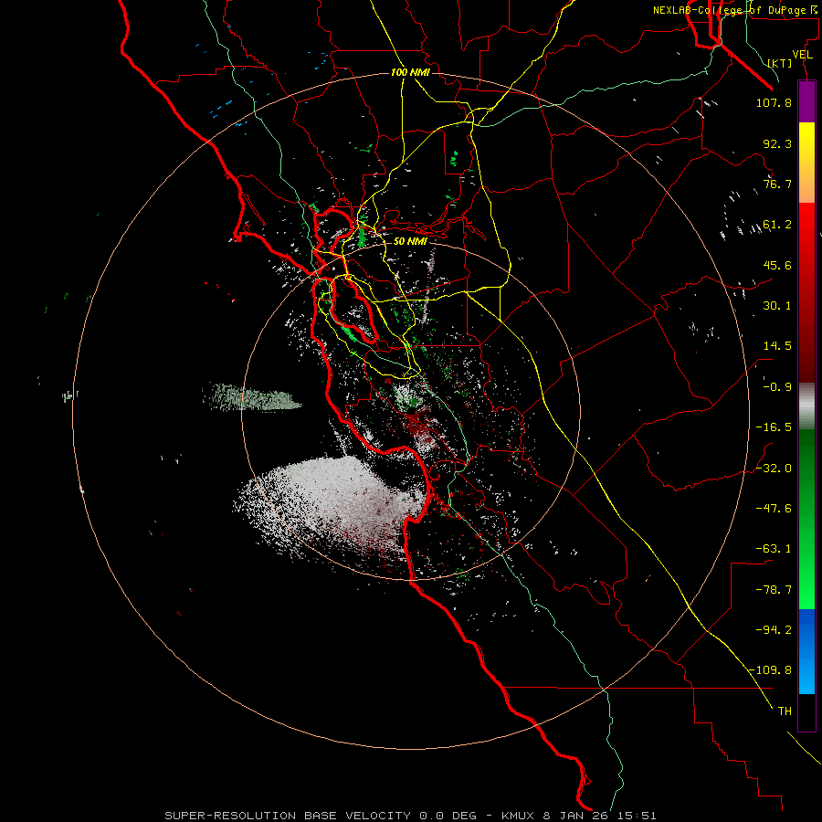Click the "[KT]" units label
The width and height of the screenshot is (822, 822).
point(780,63)
